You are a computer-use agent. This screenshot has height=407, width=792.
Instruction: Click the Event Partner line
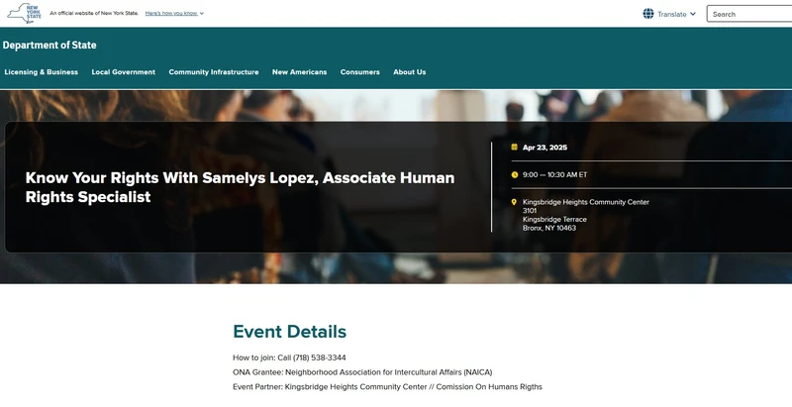[387, 387]
